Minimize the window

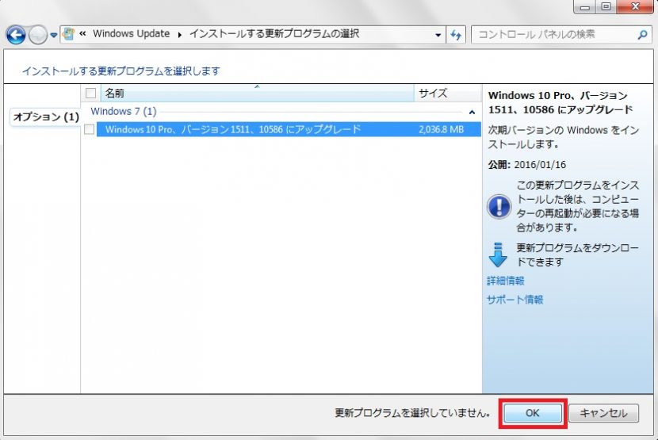click(585, 6)
